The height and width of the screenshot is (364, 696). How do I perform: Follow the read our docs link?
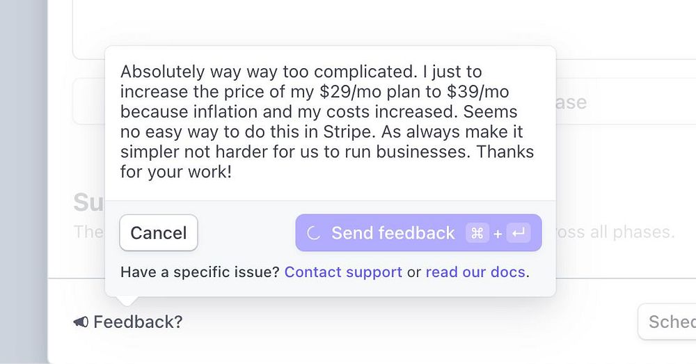(475, 271)
